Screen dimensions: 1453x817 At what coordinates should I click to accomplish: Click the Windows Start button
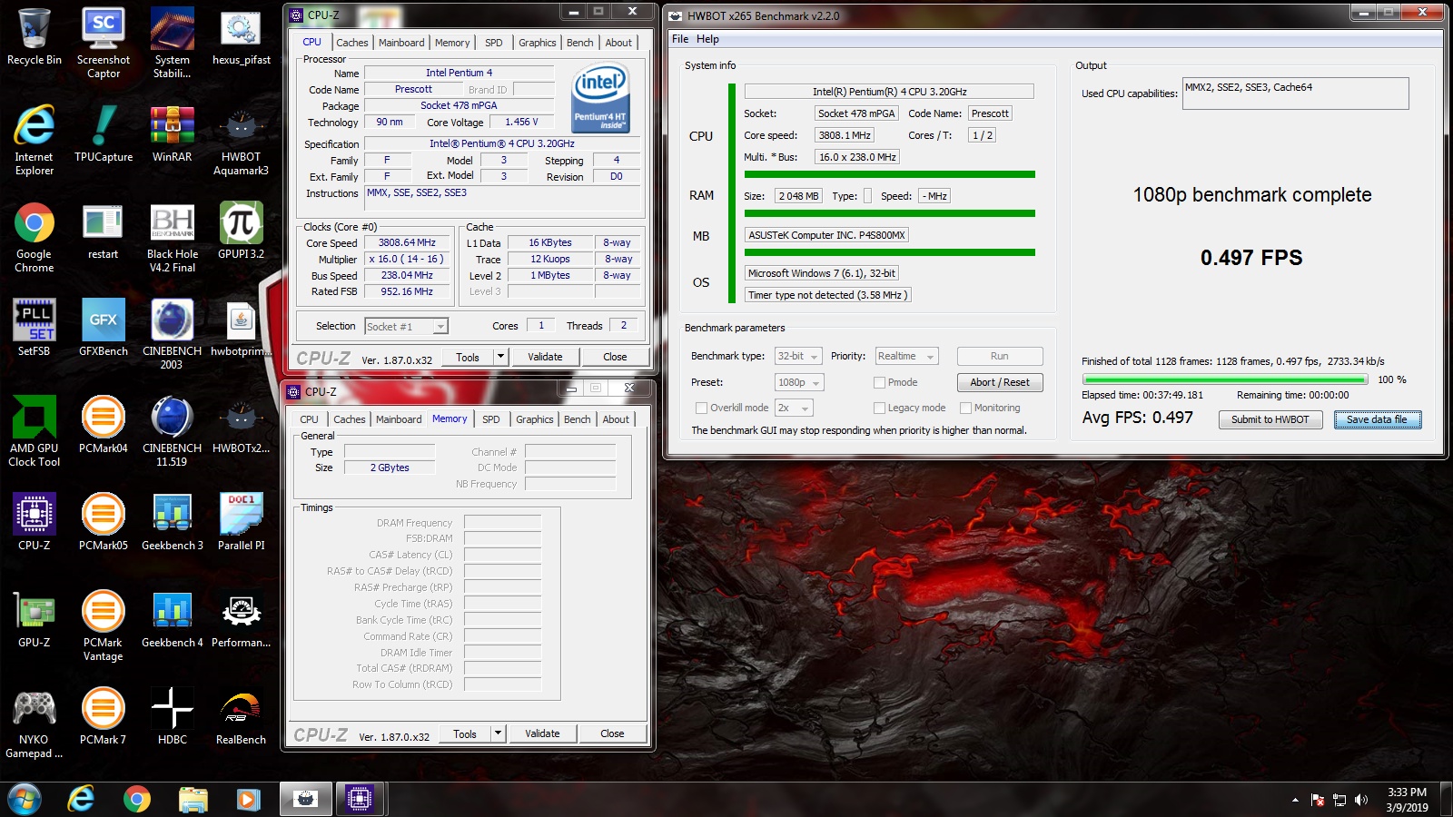point(25,799)
